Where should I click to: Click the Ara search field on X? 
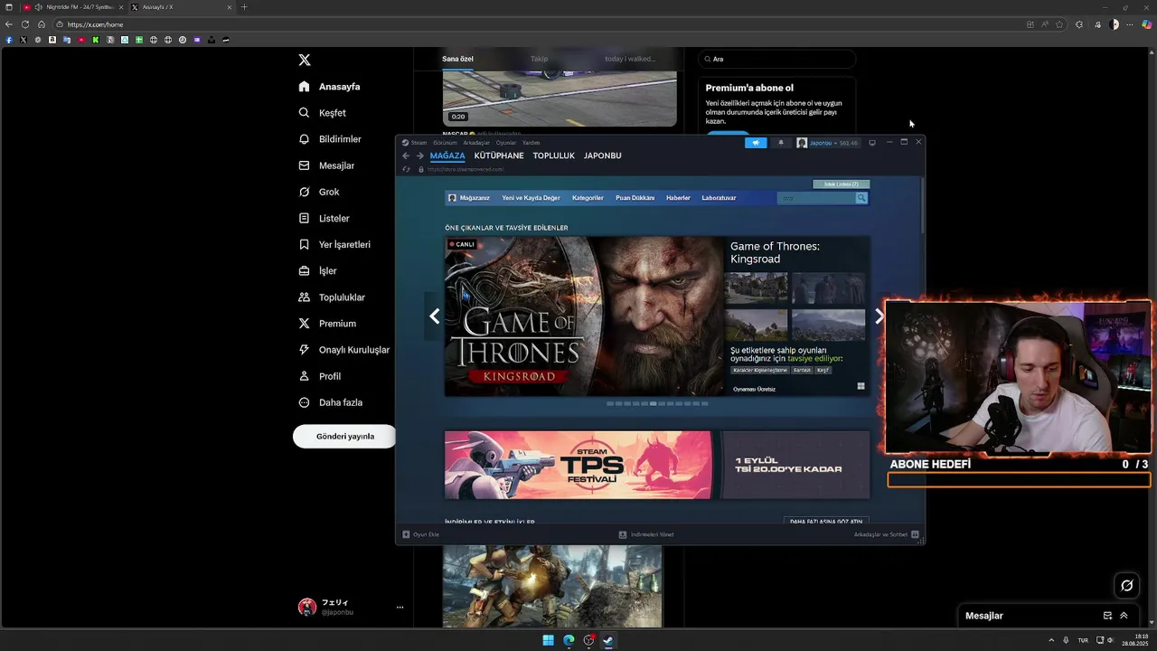(777, 59)
